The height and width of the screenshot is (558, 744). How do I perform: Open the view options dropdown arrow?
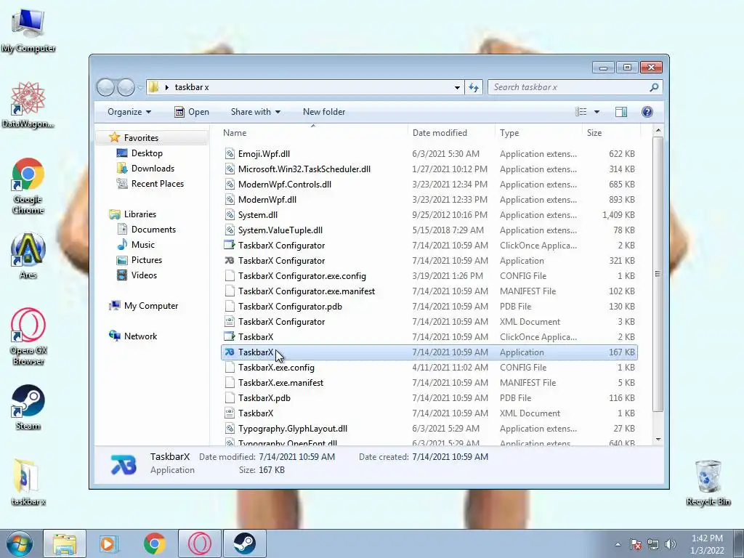click(x=597, y=112)
